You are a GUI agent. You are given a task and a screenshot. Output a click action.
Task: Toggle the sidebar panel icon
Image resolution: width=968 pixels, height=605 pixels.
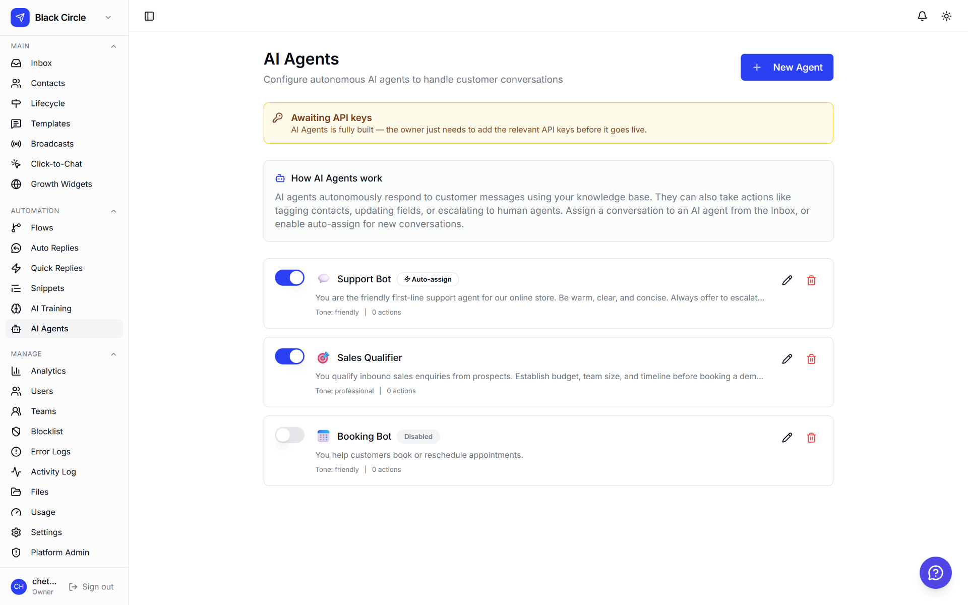(149, 16)
